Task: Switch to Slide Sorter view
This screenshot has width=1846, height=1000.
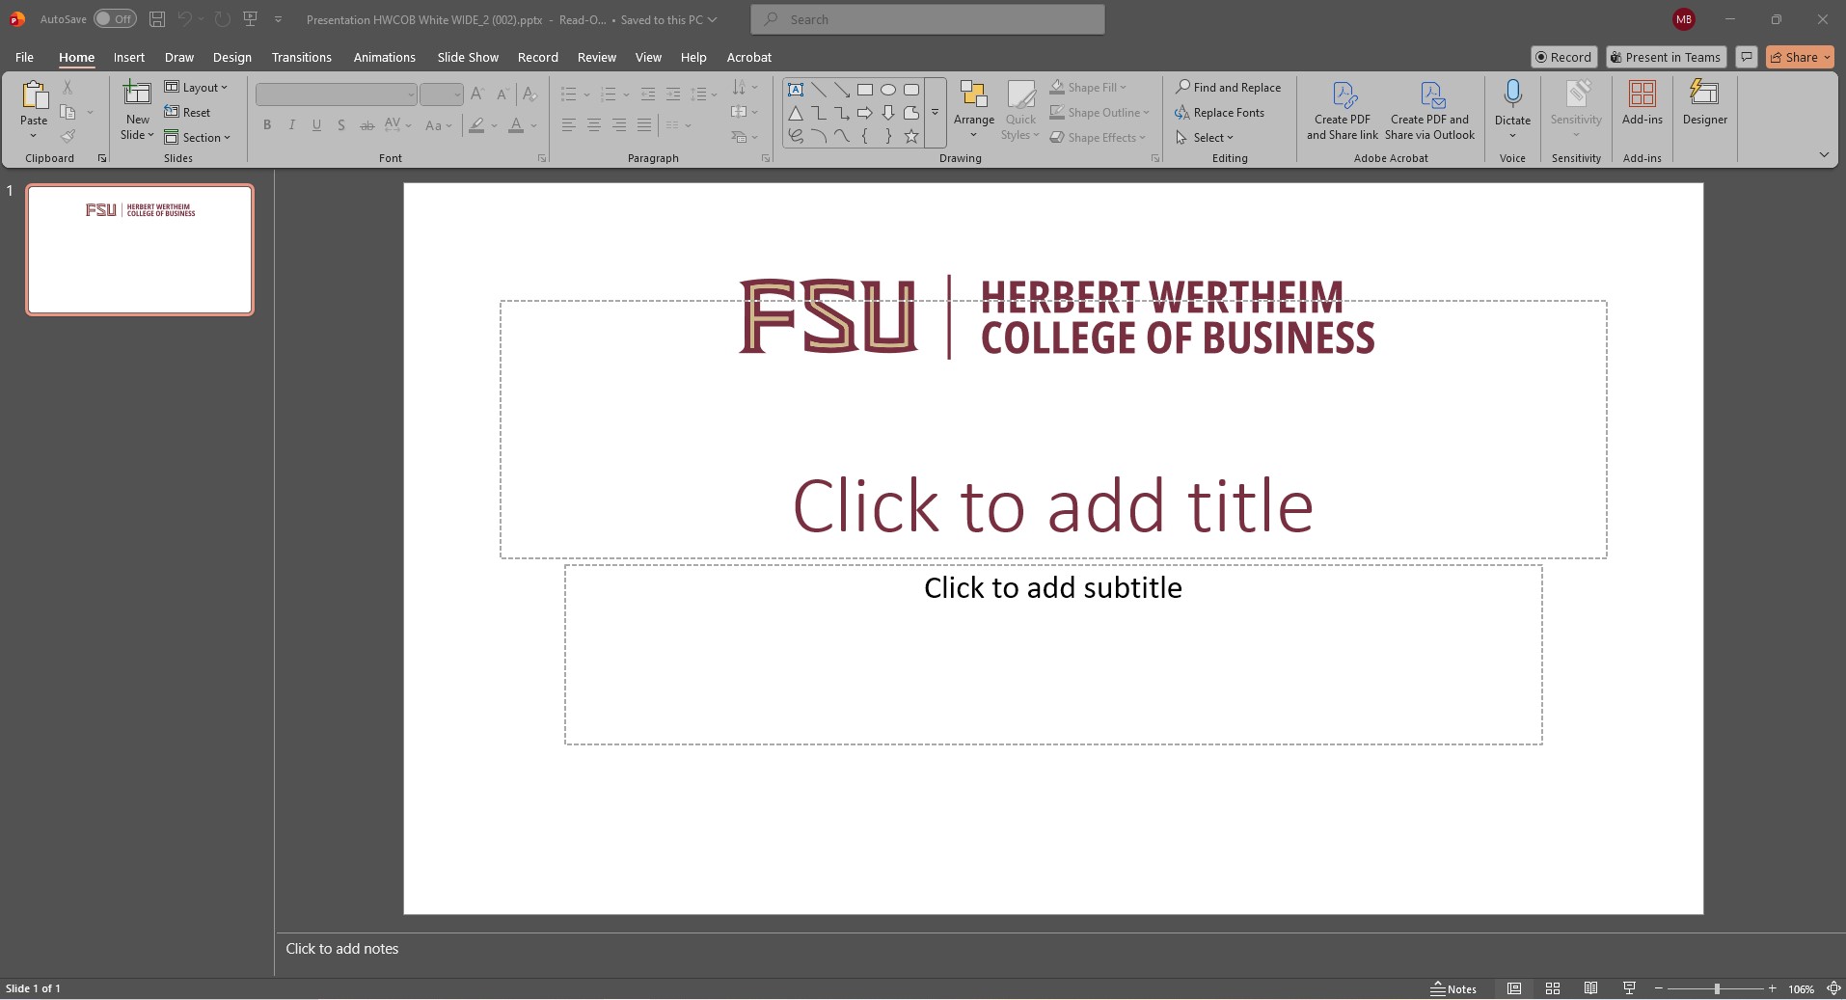Action: pos(1553,988)
